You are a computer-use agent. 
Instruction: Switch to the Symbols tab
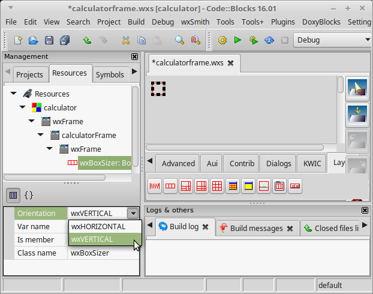[x=110, y=75]
